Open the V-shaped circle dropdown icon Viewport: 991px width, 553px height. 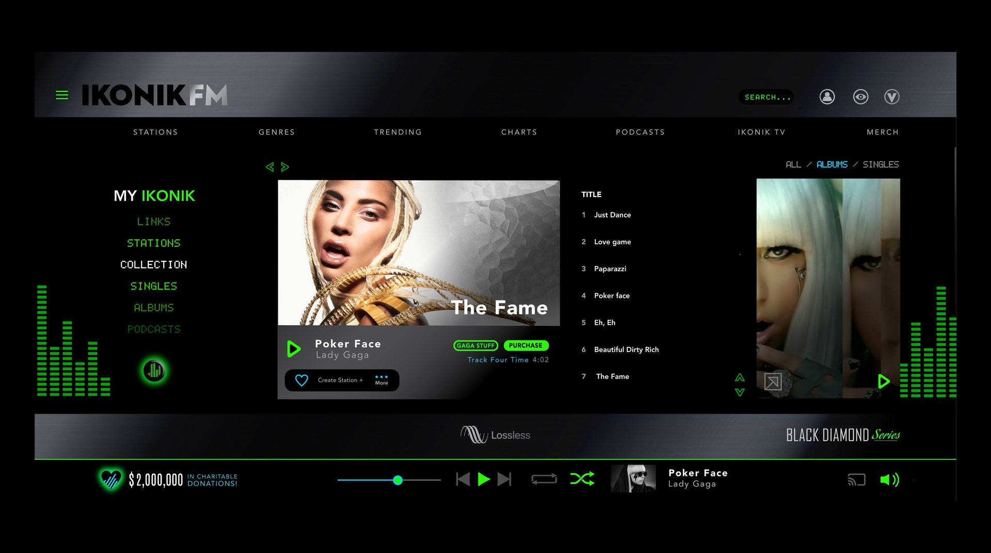pyautogui.click(x=892, y=97)
